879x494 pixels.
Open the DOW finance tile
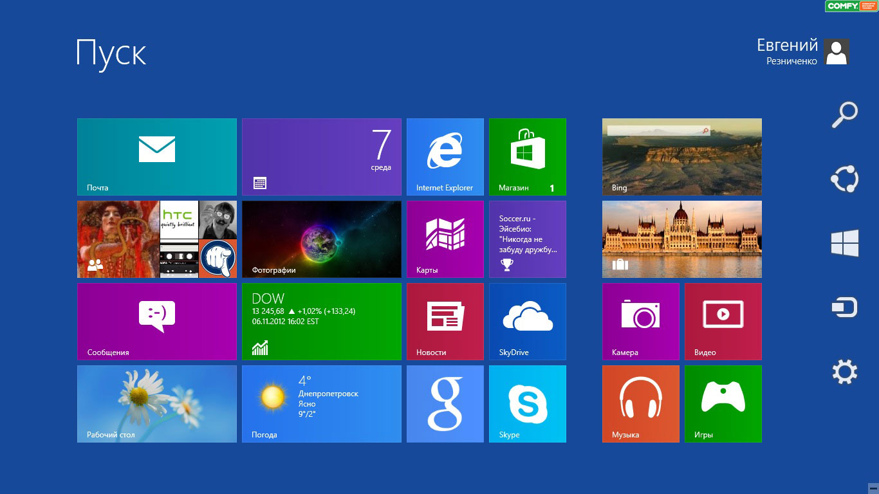[x=322, y=322]
